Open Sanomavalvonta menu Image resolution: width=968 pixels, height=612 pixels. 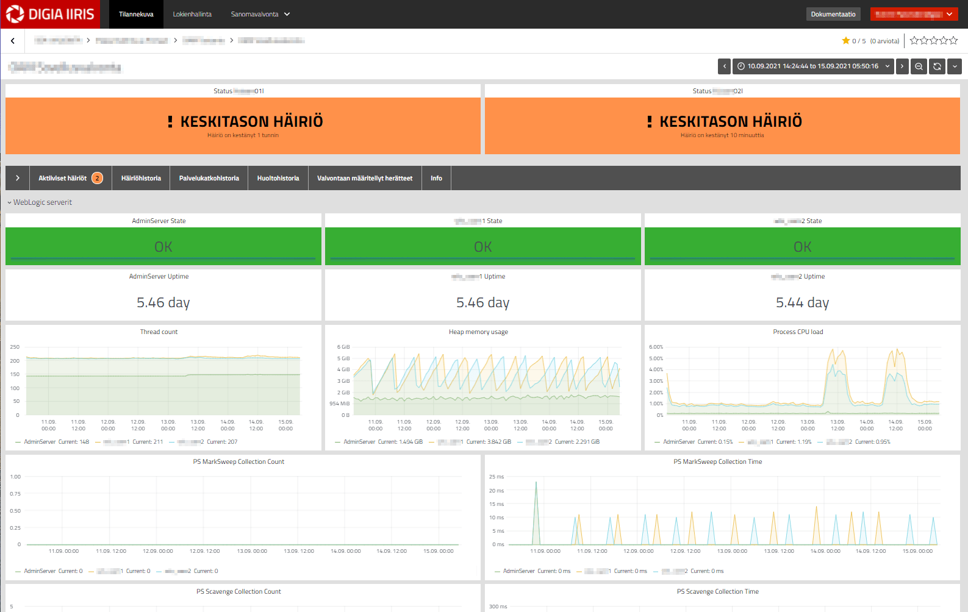click(x=260, y=14)
